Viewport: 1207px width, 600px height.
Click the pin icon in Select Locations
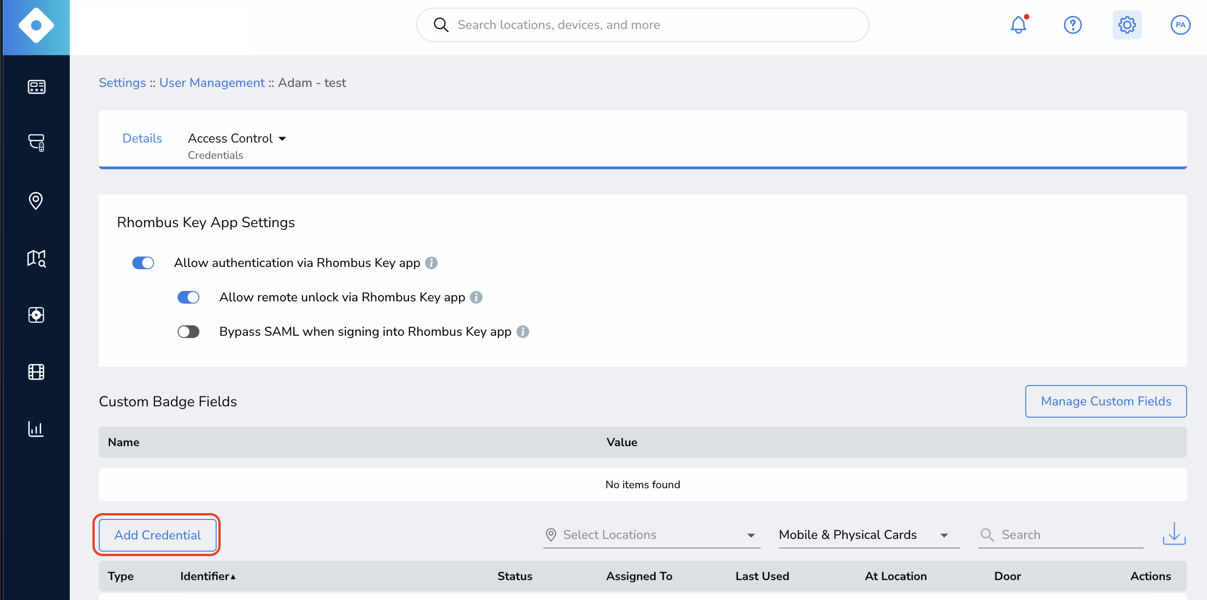coord(551,534)
